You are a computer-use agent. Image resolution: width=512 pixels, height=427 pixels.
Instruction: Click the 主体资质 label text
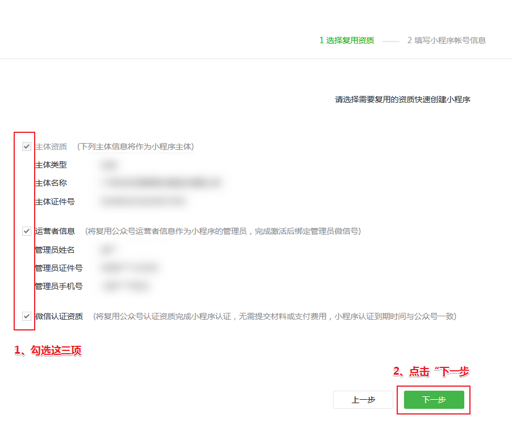pos(51,146)
